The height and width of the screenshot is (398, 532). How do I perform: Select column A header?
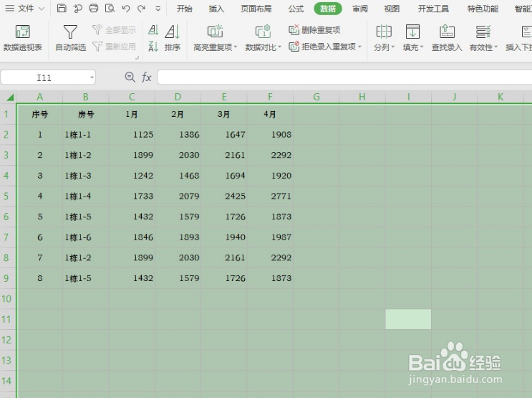point(40,97)
